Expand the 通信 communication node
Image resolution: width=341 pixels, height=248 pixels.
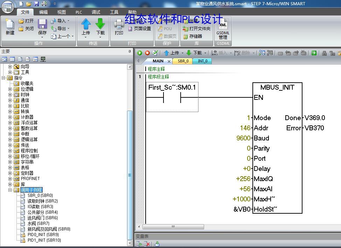(x=10, y=100)
